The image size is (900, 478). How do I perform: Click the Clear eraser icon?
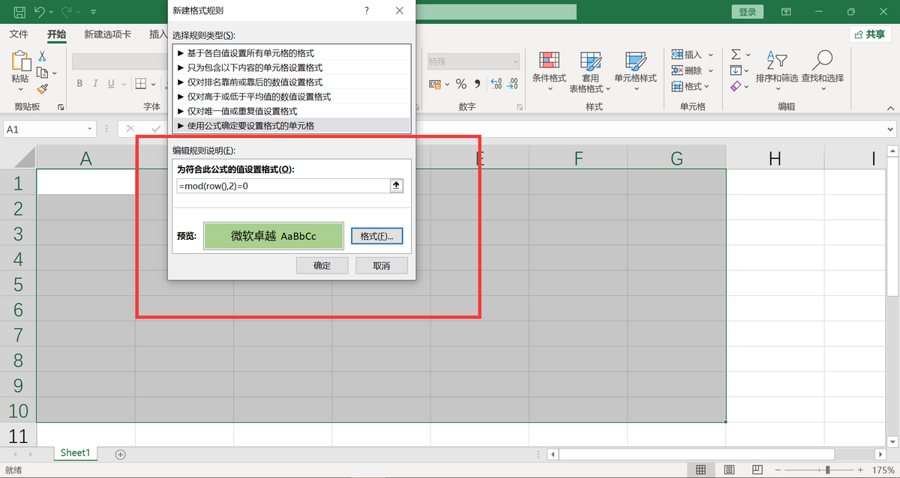point(736,86)
